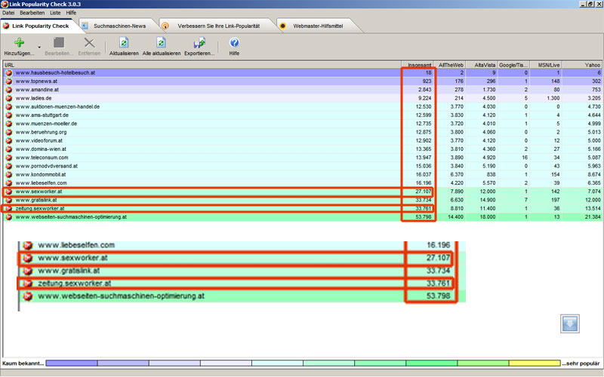Image resolution: width=604 pixels, height=377 pixels.
Task: Select row www.teleconsum.com
Action: tap(303, 158)
